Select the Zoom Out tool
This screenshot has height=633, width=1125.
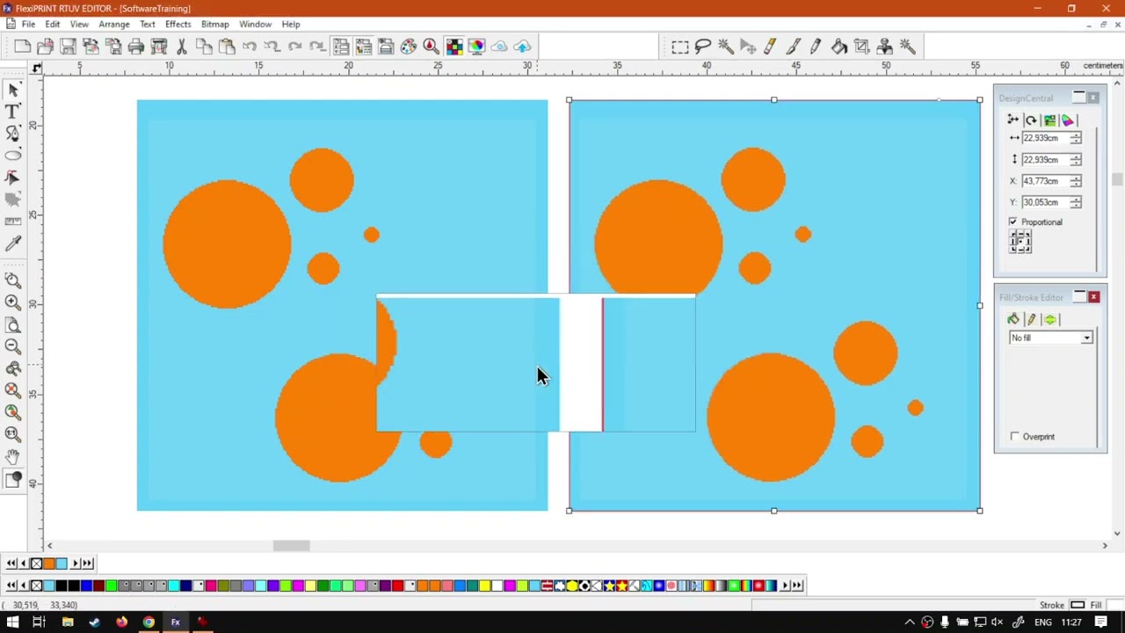point(13,346)
